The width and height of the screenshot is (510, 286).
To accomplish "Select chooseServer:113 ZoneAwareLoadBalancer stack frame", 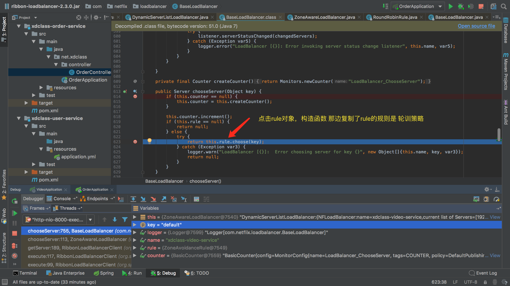I will tap(77, 239).
